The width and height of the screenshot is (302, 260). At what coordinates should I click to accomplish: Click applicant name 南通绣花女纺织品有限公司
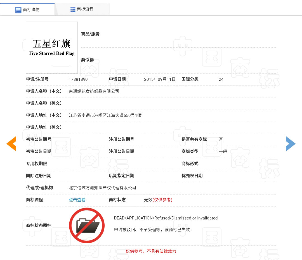coord(93,91)
